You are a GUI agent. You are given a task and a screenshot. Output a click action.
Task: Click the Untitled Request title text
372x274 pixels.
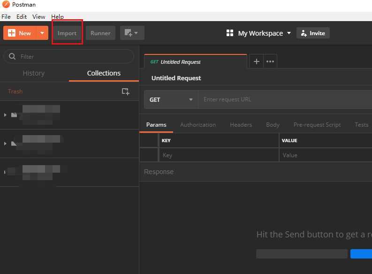pyautogui.click(x=176, y=78)
